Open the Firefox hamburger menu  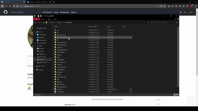(196, 6)
